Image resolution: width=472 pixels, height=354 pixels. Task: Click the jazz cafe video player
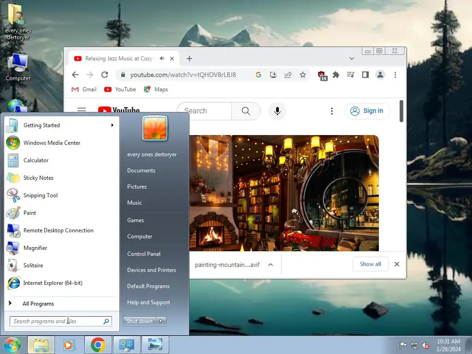click(x=284, y=193)
